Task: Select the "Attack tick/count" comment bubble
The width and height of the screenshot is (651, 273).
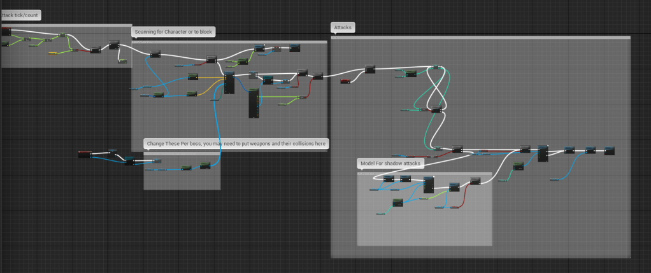Action: pos(20,15)
